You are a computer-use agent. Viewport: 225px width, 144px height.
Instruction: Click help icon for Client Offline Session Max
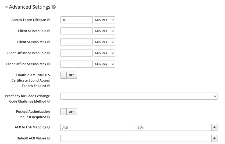point(48,64)
